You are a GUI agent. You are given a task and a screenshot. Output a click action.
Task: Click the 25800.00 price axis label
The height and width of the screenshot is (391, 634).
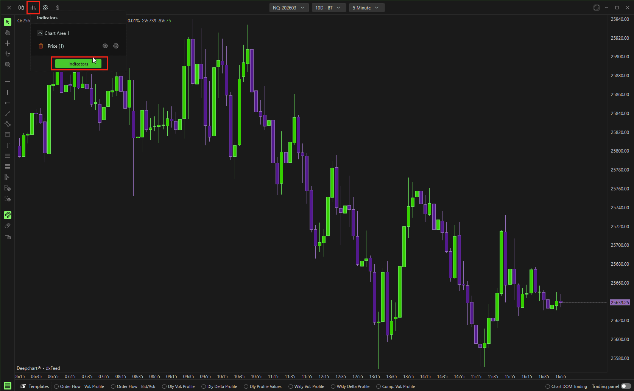coord(620,151)
